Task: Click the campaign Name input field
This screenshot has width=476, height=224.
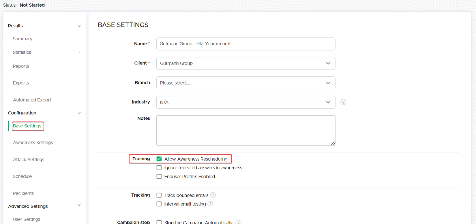Action: click(246, 44)
